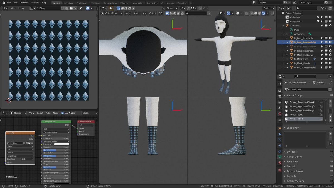This screenshot has width=334, height=188.
Task: Open the View Layer properties tab icon
Action: click(x=280, y=102)
